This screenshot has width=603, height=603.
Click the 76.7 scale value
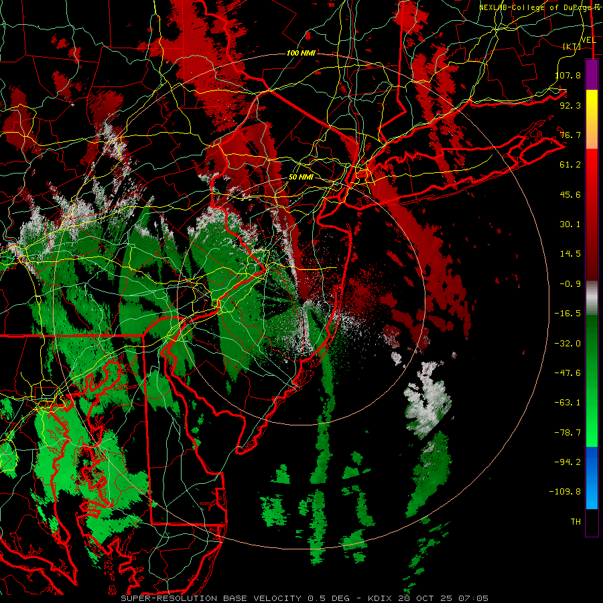point(570,135)
